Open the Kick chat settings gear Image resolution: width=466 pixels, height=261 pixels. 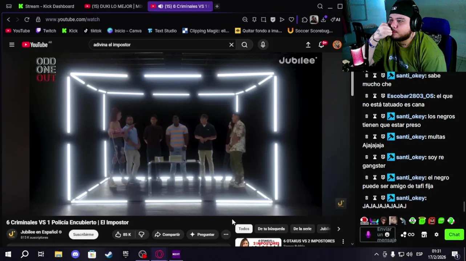[437, 235]
